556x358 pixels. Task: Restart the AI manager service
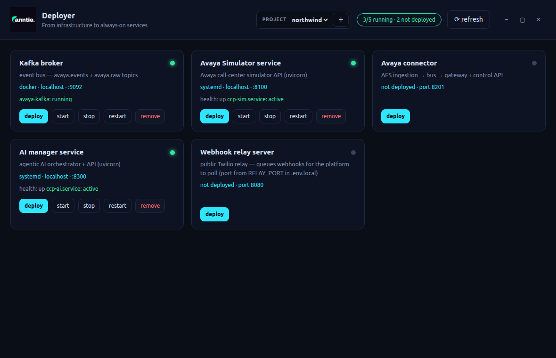pos(117,205)
